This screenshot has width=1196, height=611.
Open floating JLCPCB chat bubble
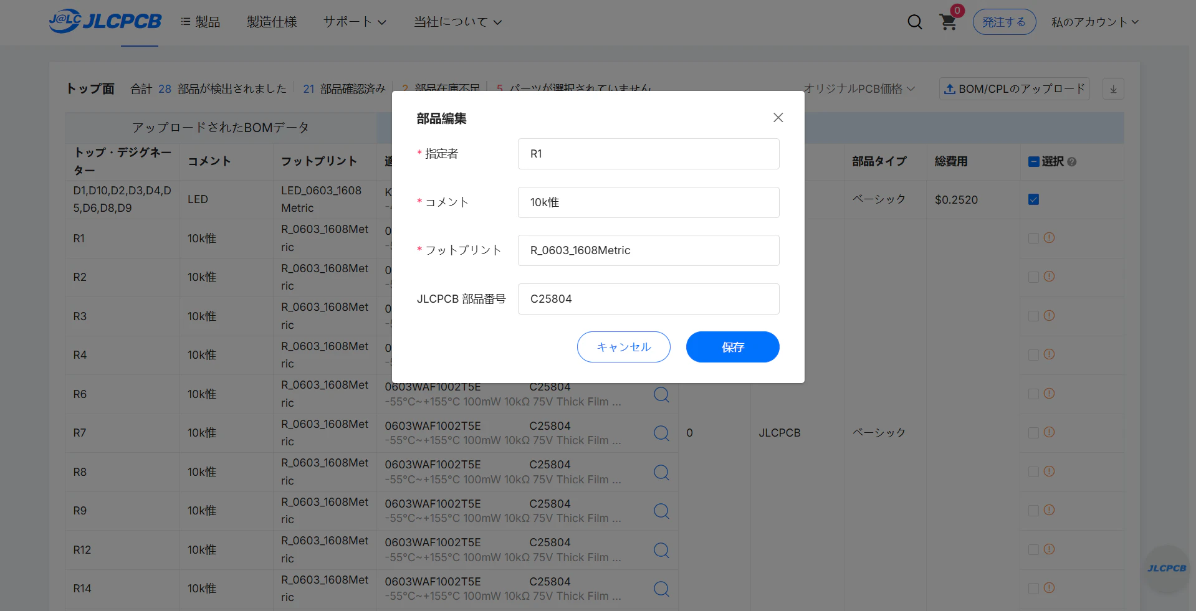[x=1167, y=568]
